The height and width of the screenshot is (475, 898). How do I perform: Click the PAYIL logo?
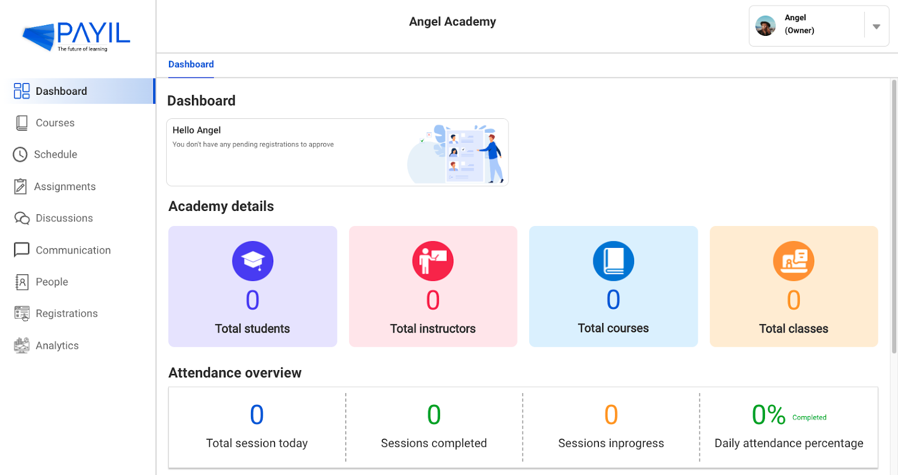coord(76,36)
